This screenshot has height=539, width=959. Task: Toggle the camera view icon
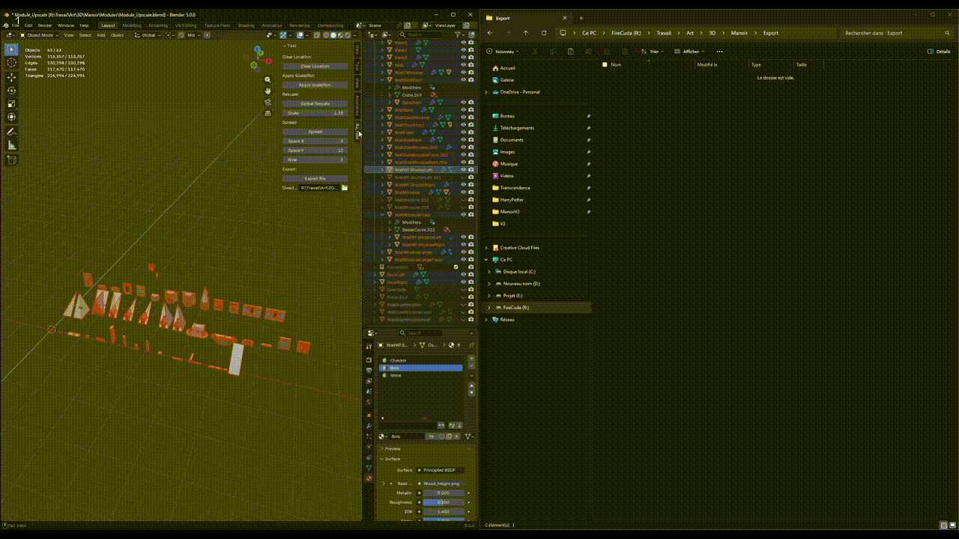pyautogui.click(x=267, y=102)
